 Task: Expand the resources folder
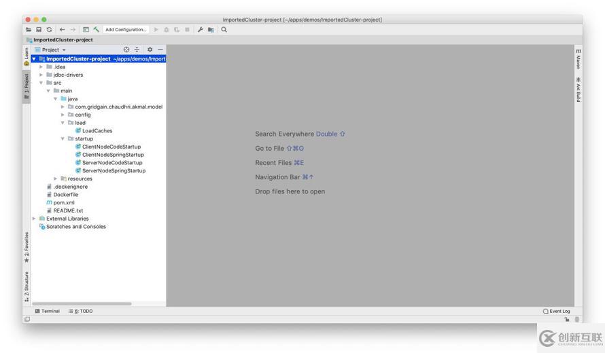56,179
